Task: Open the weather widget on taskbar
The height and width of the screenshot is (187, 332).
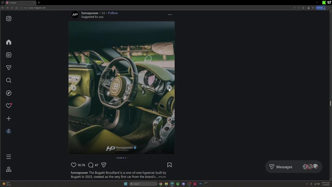Action: [7, 184]
